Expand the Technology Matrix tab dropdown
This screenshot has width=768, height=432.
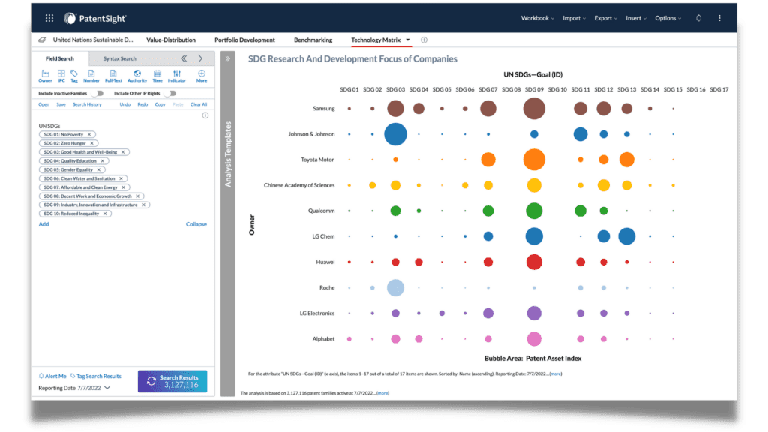(x=409, y=40)
